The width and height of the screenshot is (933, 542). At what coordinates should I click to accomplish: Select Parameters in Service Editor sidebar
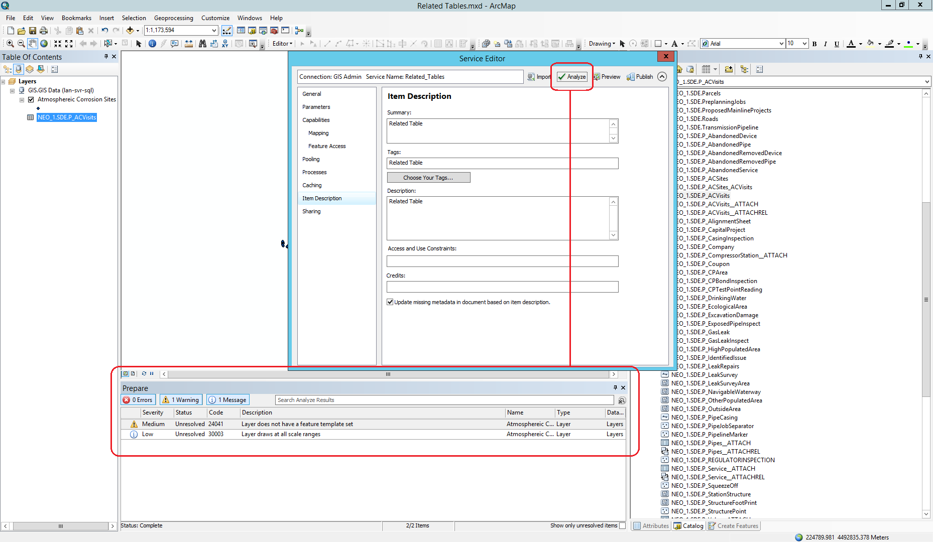tap(316, 107)
